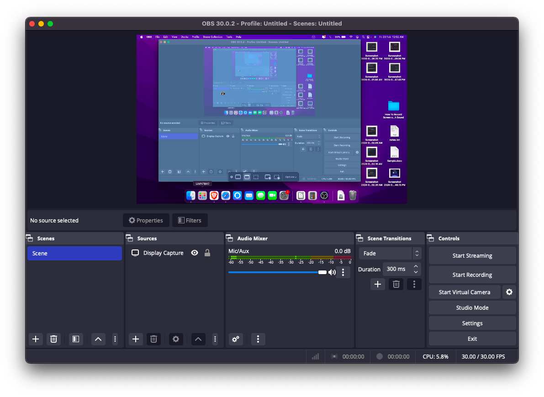
Task: Remove the selected scene using Scenes trash icon
Action: [53, 339]
